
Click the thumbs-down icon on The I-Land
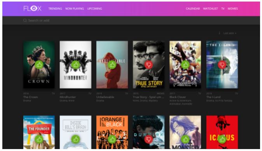tap(222, 65)
